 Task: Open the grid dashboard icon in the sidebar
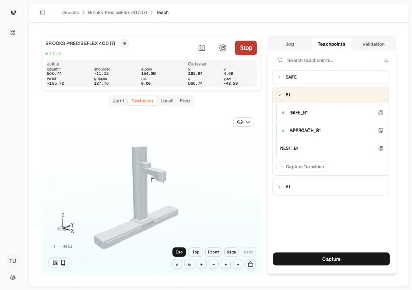[x=13, y=32]
